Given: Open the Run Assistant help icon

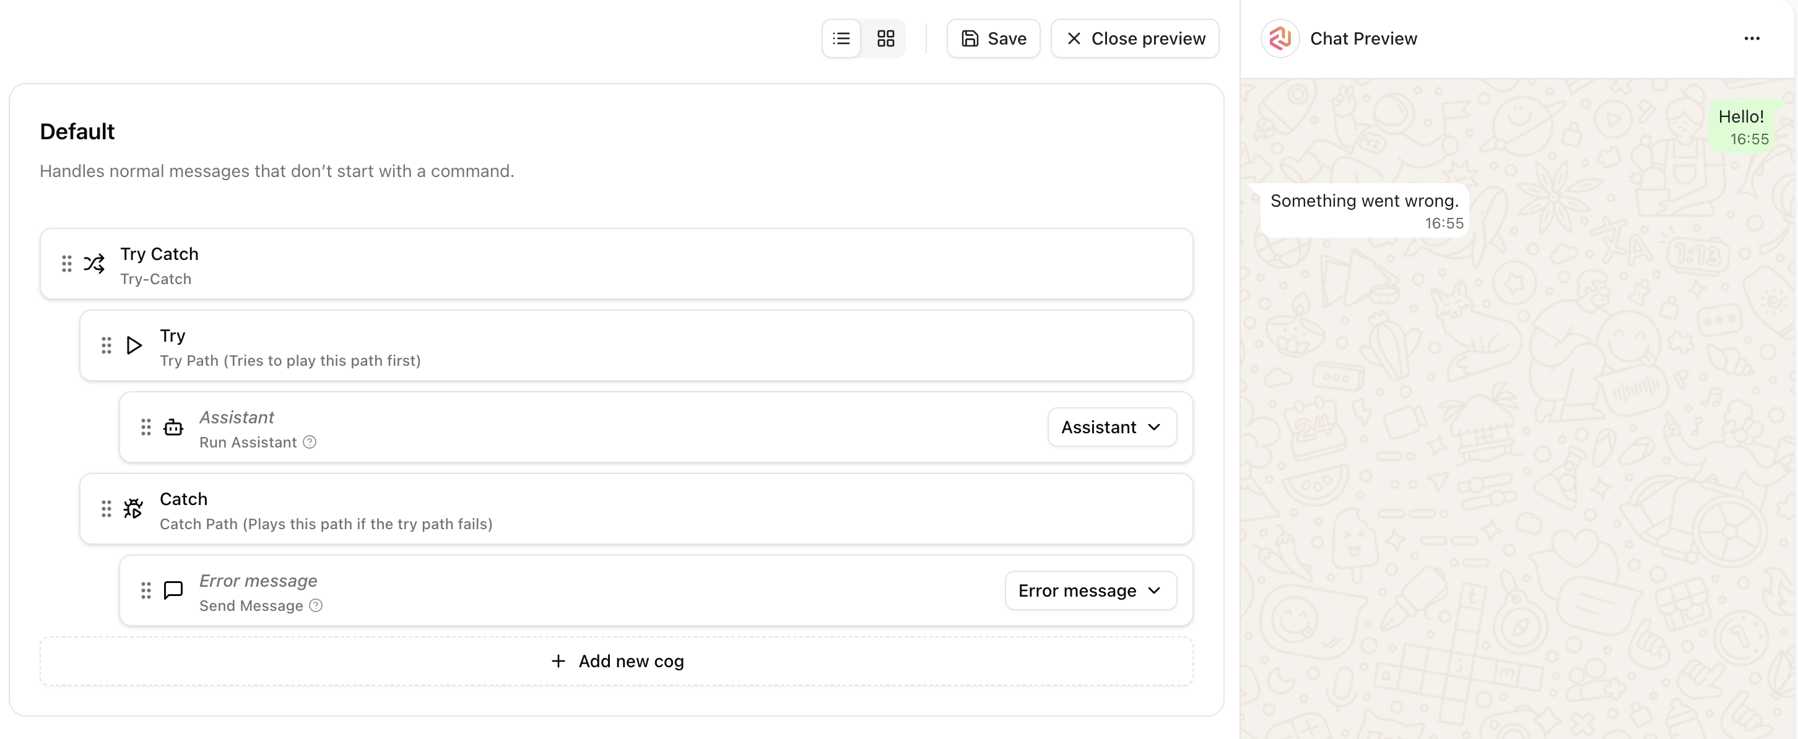Looking at the screenshot, I should point(309,442).
